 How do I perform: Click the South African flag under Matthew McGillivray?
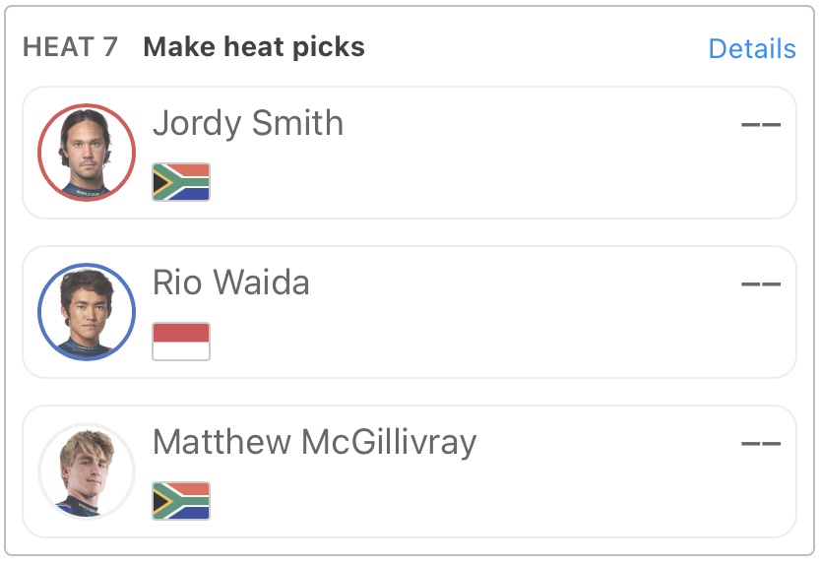(181, 501)
